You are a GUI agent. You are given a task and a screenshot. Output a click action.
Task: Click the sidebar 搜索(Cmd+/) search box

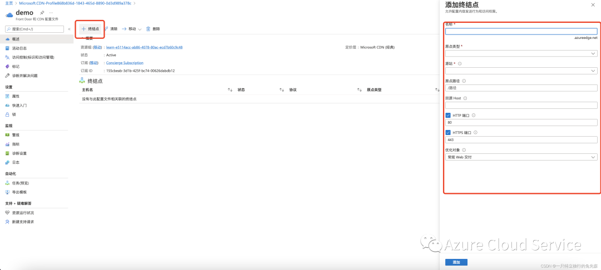coord(35,29)
